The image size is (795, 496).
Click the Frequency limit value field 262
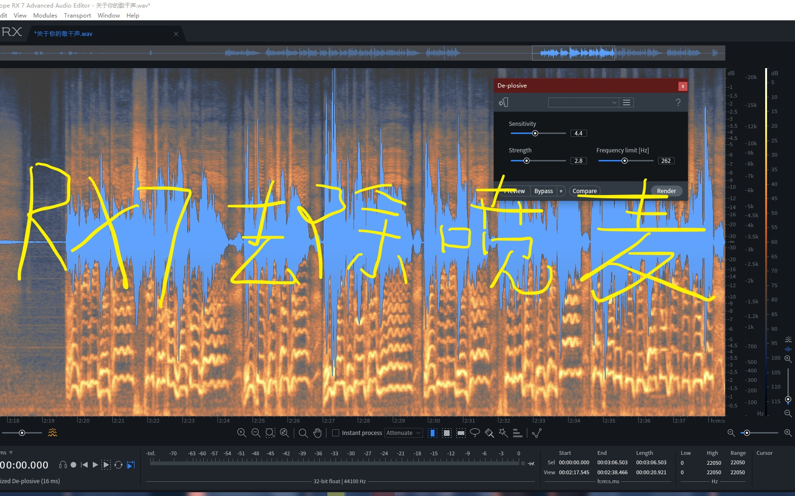666,161
